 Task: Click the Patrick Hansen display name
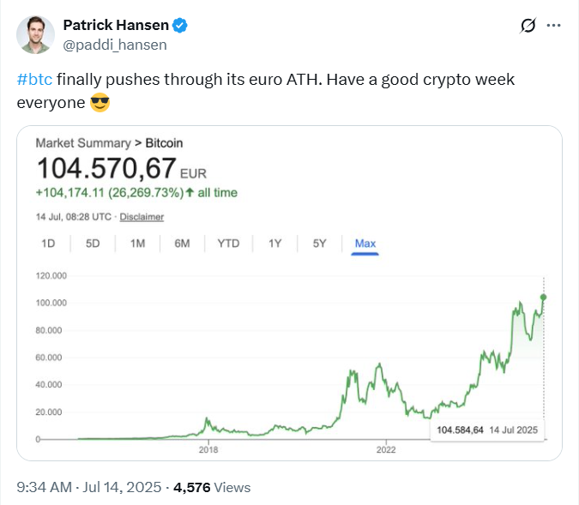click(x=116, y=26)
